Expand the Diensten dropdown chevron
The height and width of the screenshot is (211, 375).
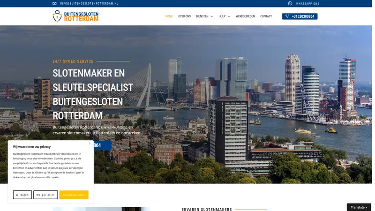[x=212, y=16]
